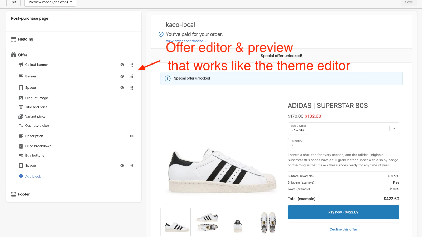Expand the Heading section
Viewport: 422px width, 237px height.
click(26, 39)
